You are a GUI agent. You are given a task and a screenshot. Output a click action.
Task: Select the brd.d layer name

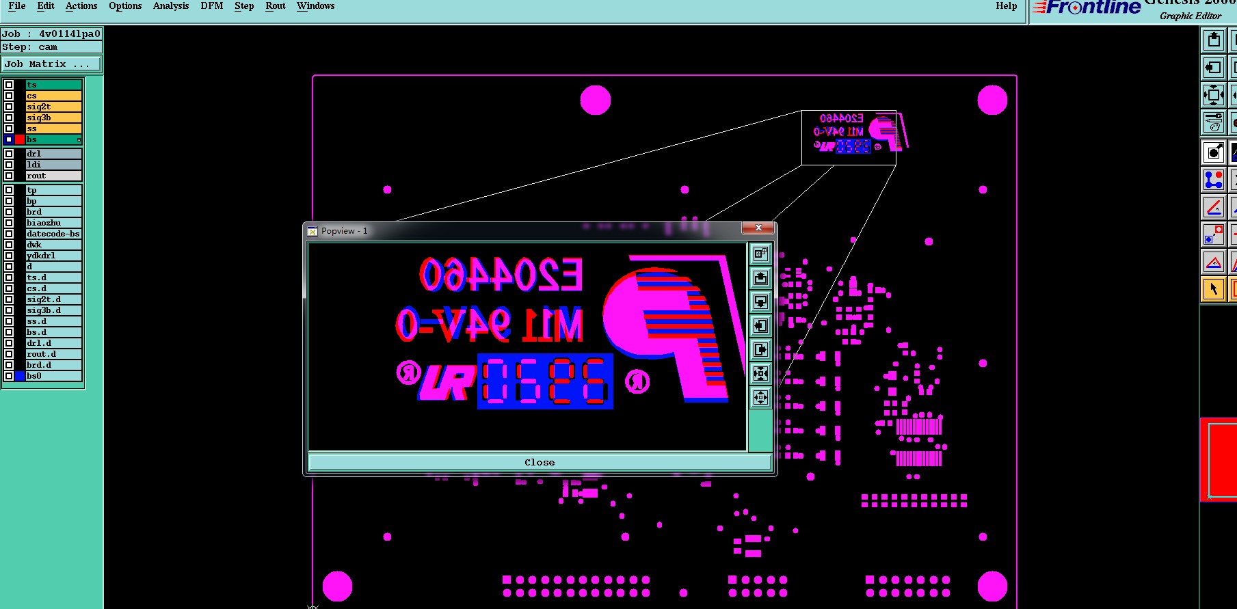click(54, 365)
